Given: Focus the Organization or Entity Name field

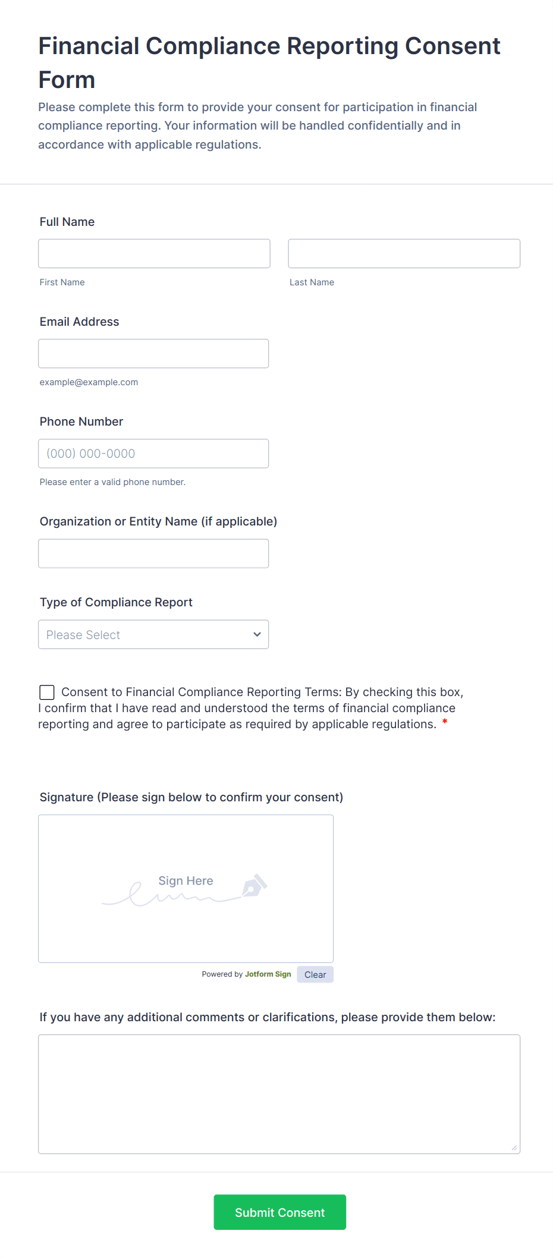Looking at the screenshot, I should pyautogui.click(x=153, y=553).
